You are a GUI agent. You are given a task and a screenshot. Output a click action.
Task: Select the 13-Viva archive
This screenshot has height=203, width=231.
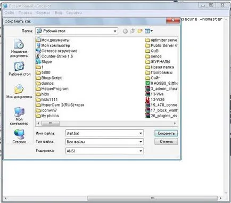coord(154,94)
